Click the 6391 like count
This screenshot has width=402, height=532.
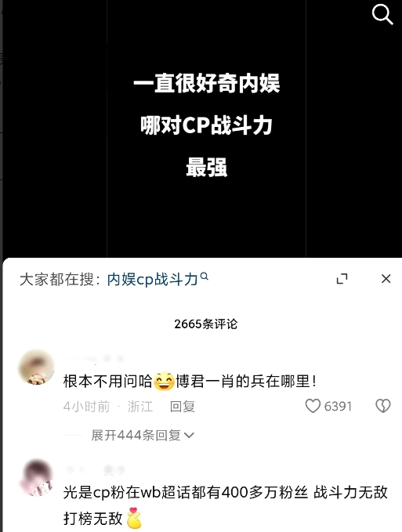(338, 407)
